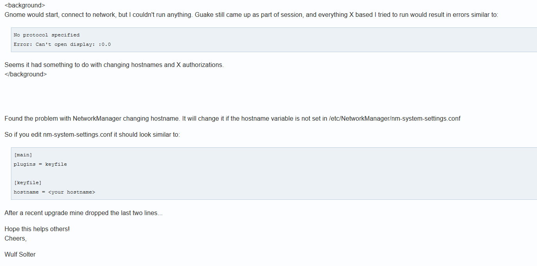Click the 'plugins = keyfile' line

coord(40,164)
